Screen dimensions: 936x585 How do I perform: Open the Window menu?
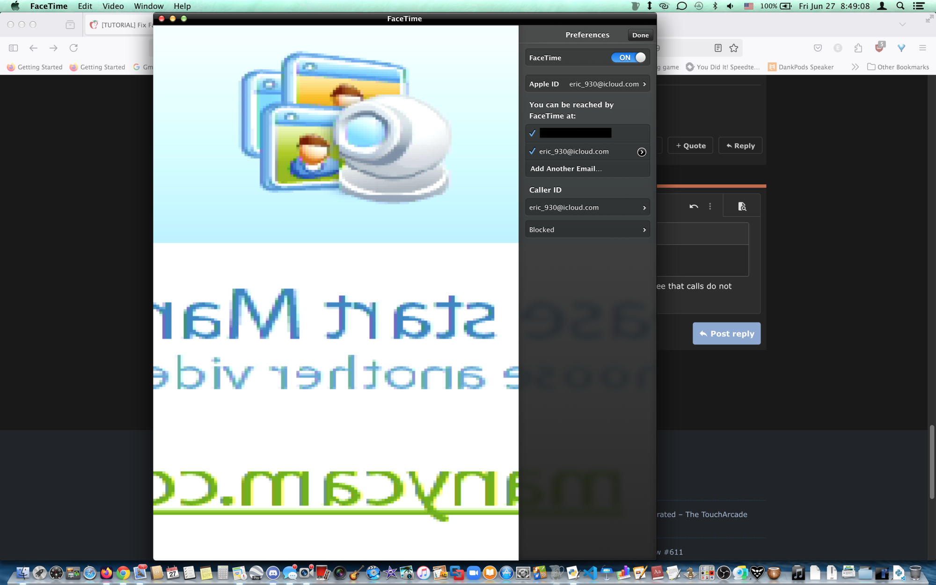148,6
